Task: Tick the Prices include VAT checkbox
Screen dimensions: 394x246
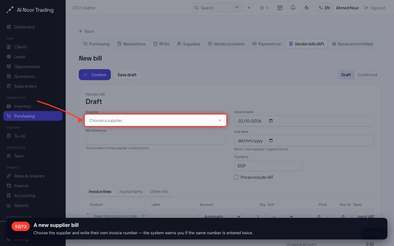Action: [236, 177]
